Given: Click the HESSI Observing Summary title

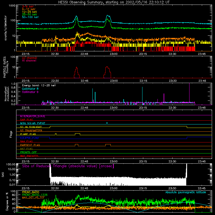Looking at the screenshot, I should click(x=114, y=2).
